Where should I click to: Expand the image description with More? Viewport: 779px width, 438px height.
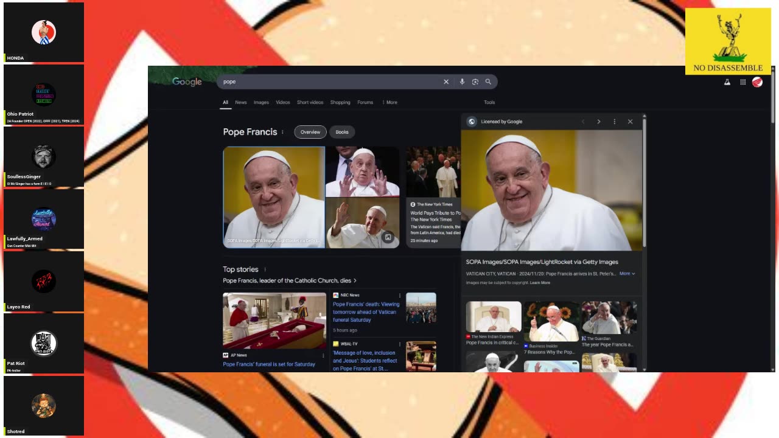(x=627, y=274)
